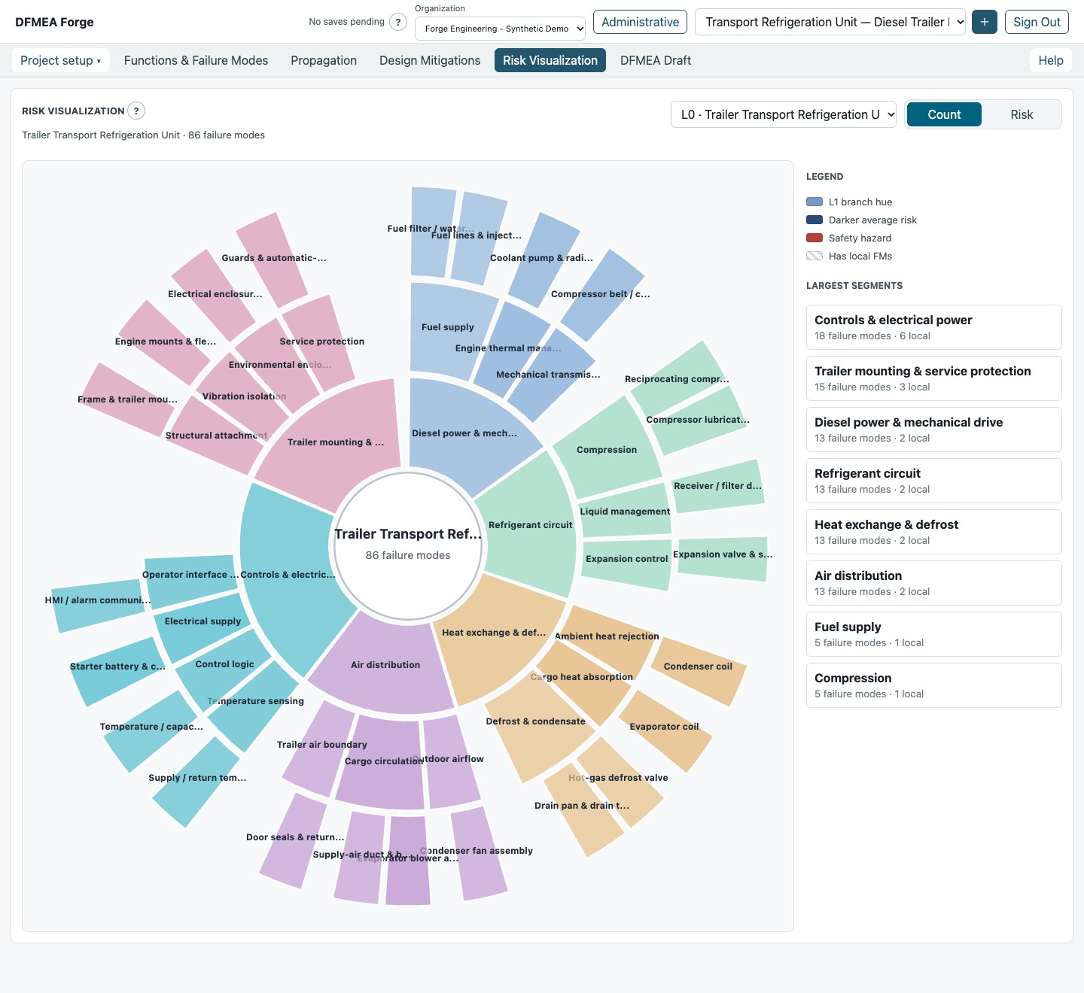Click the plus icon to add project
1084x993 pixels.
click(985, 22)
